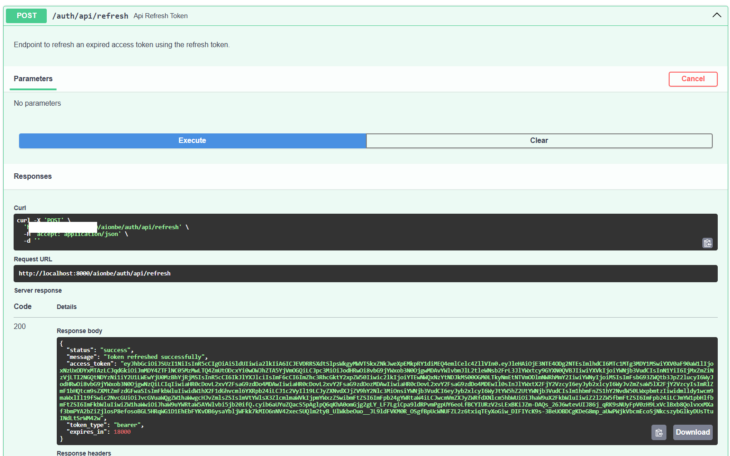
Task: Click the endpoint description text
Action: point(121,44)
